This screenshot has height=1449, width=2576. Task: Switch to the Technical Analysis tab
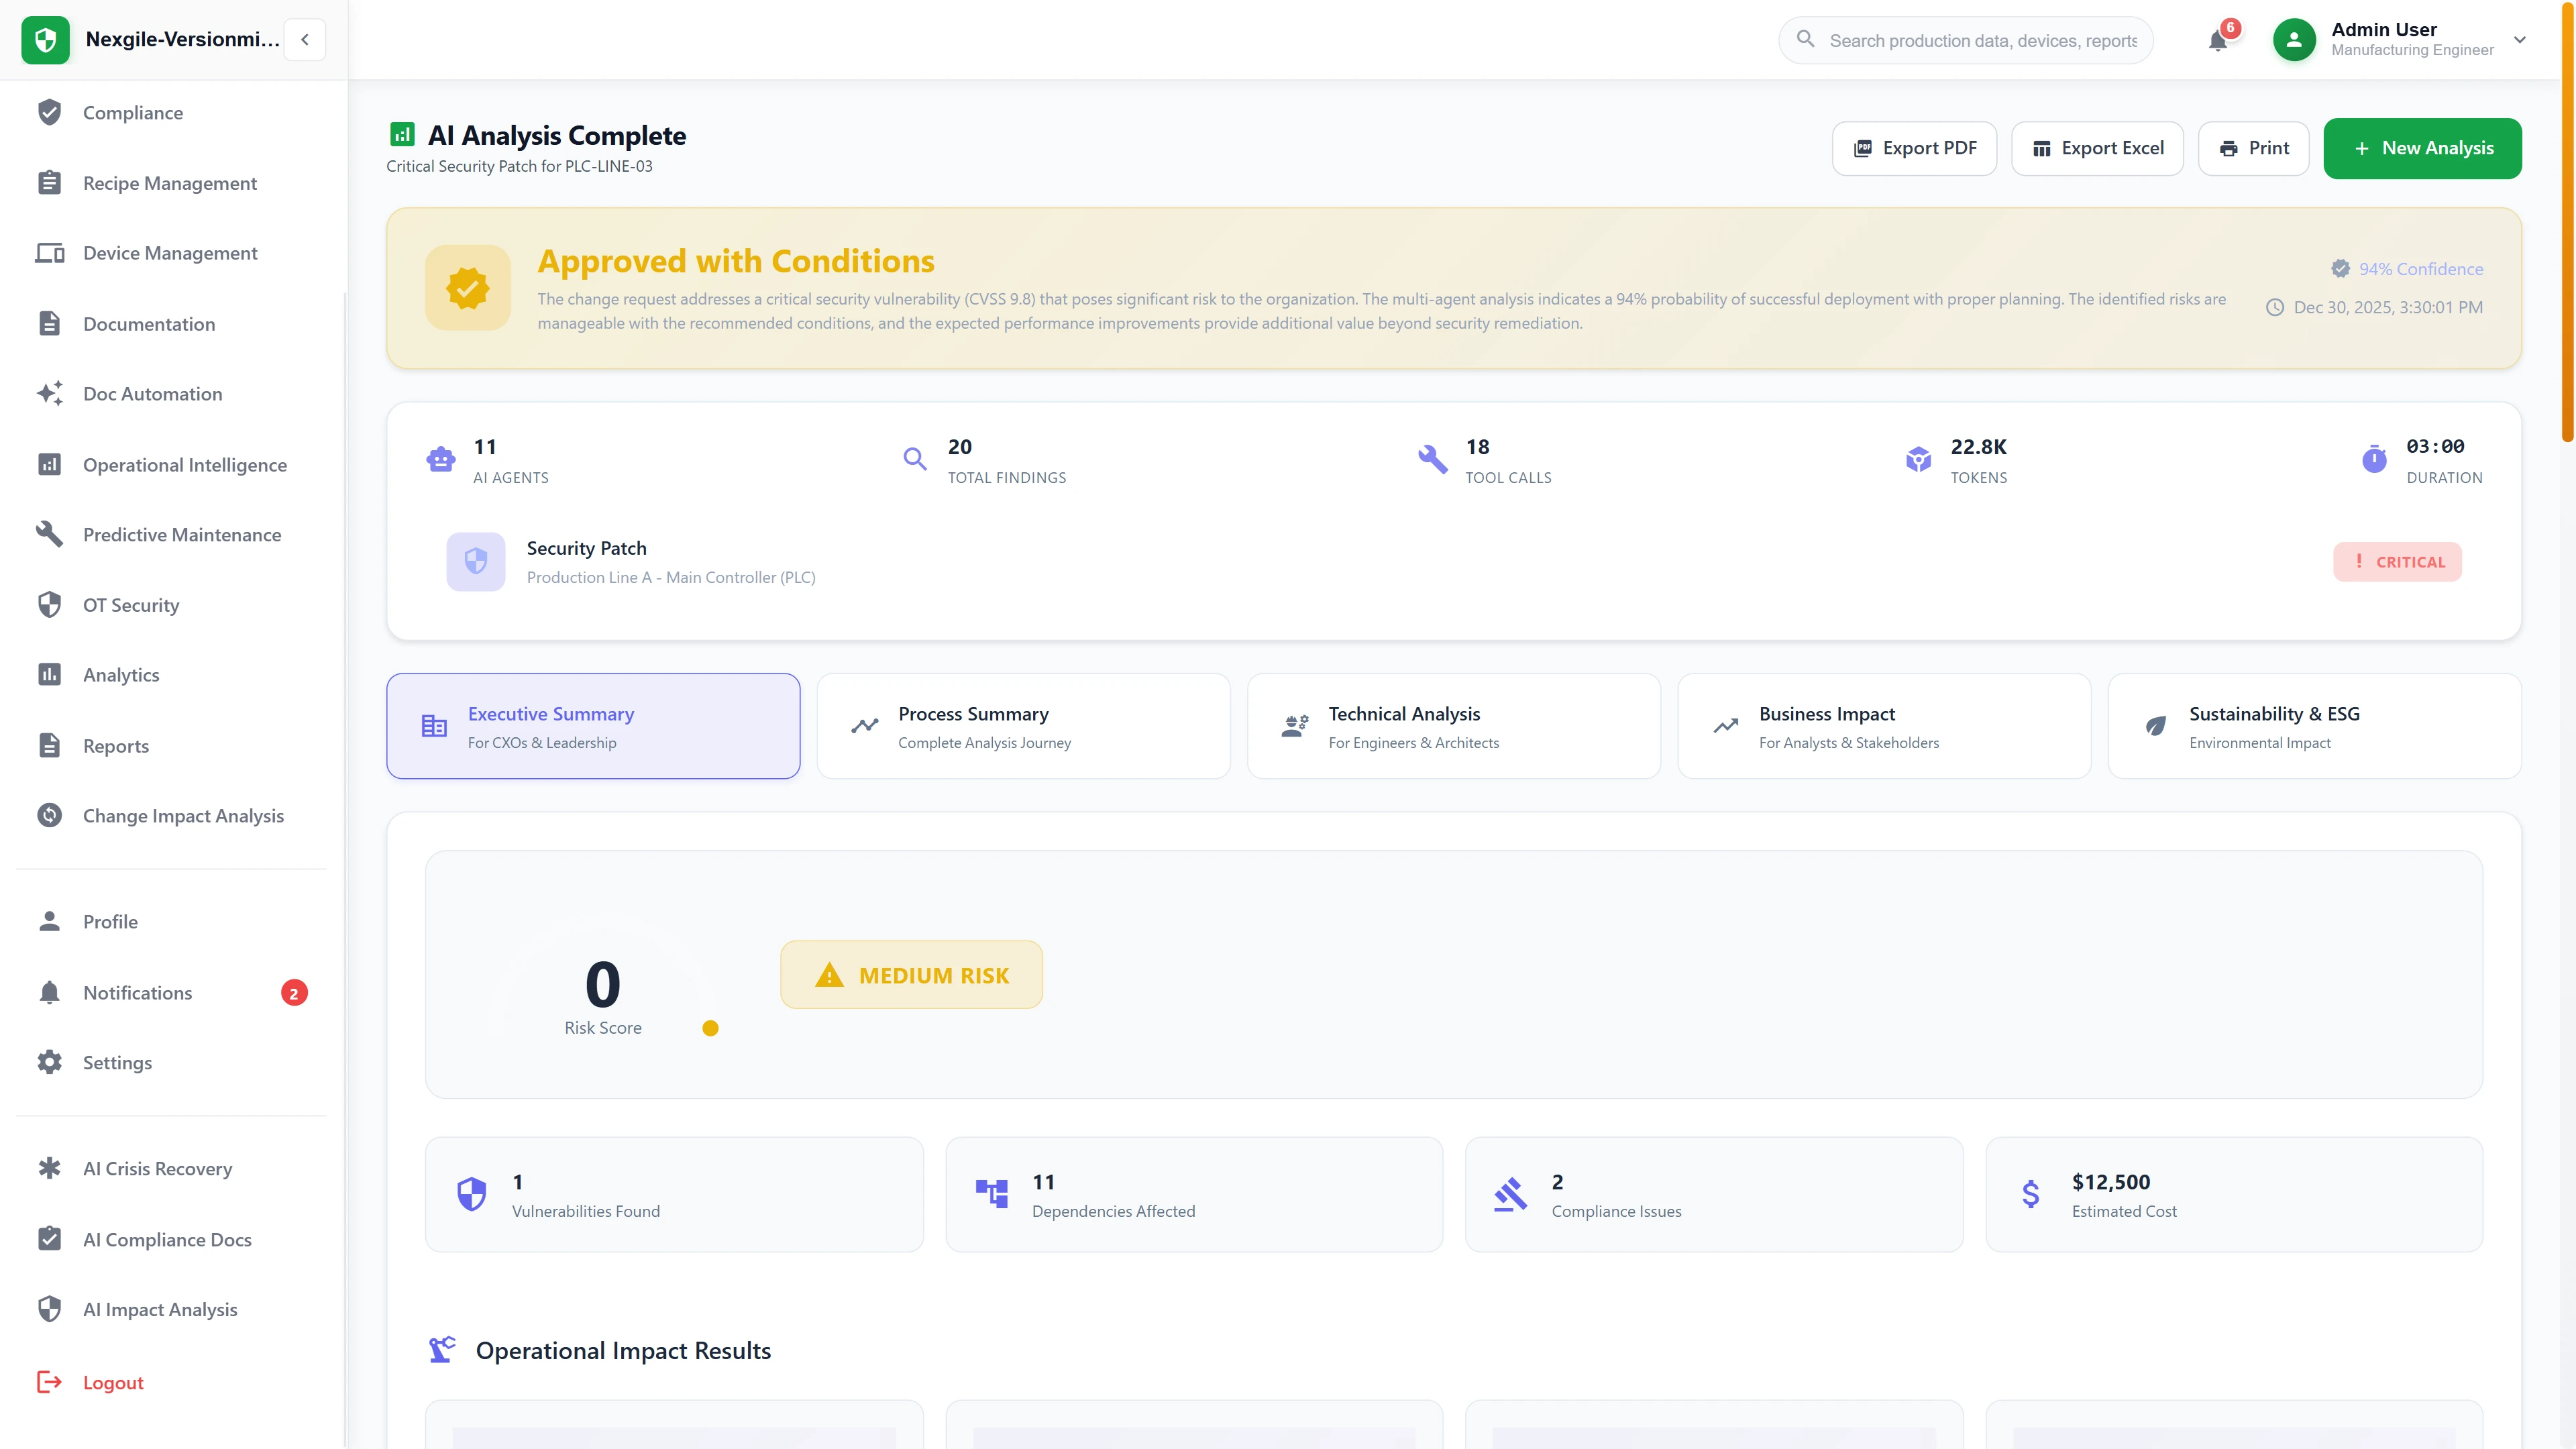pos(1453,726)
